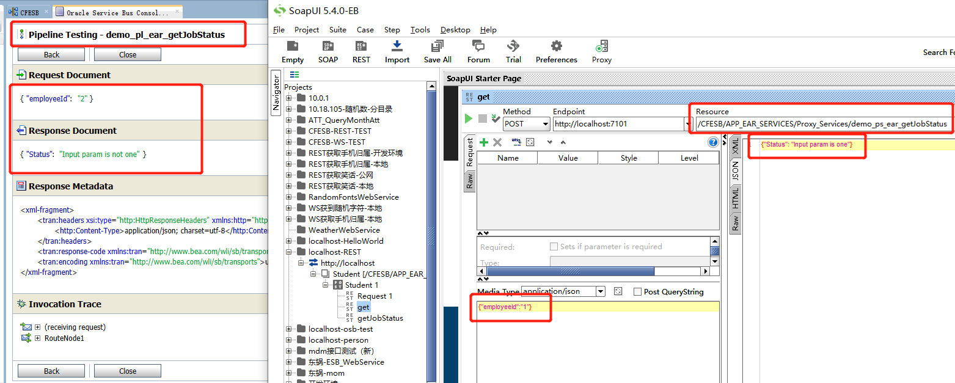Viewport: 955px width, 383px height.
Task: Move the parameter up with up arrow
Action: [x=563, y=142]
